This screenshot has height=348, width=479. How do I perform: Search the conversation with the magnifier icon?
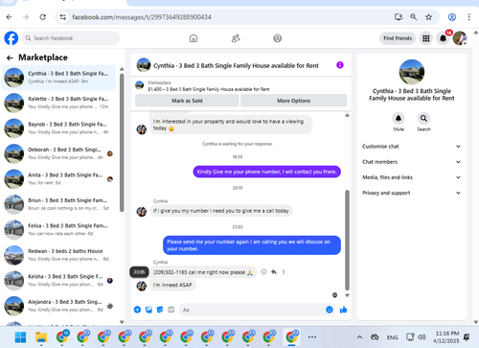(x=423, y=119)
